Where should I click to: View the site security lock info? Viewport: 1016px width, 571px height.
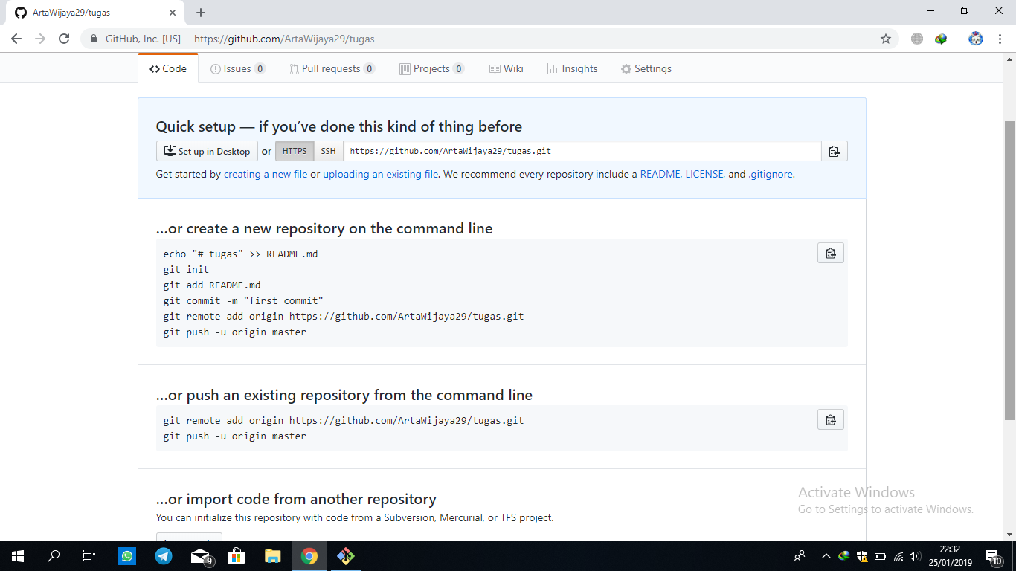tap(94, 39)
